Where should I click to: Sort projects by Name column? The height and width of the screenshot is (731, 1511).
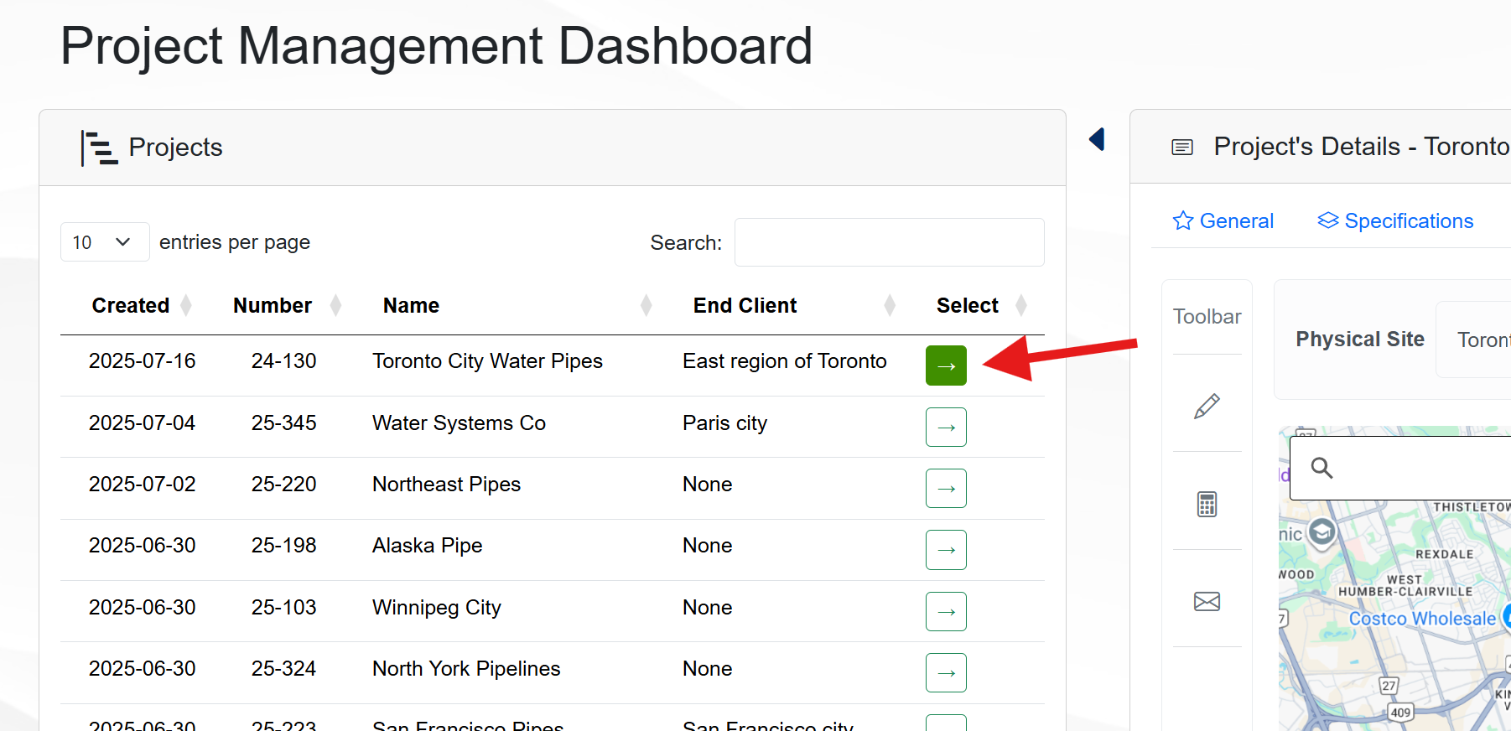click(x=411, y=306)
